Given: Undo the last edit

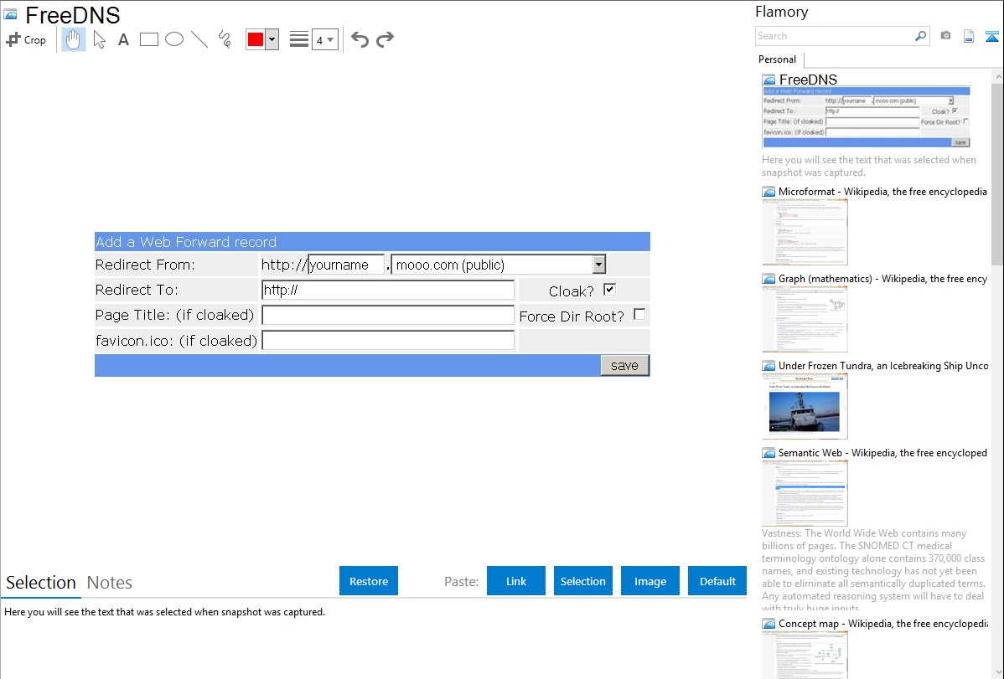Looking at the screenshot, I should coord(360,39).
